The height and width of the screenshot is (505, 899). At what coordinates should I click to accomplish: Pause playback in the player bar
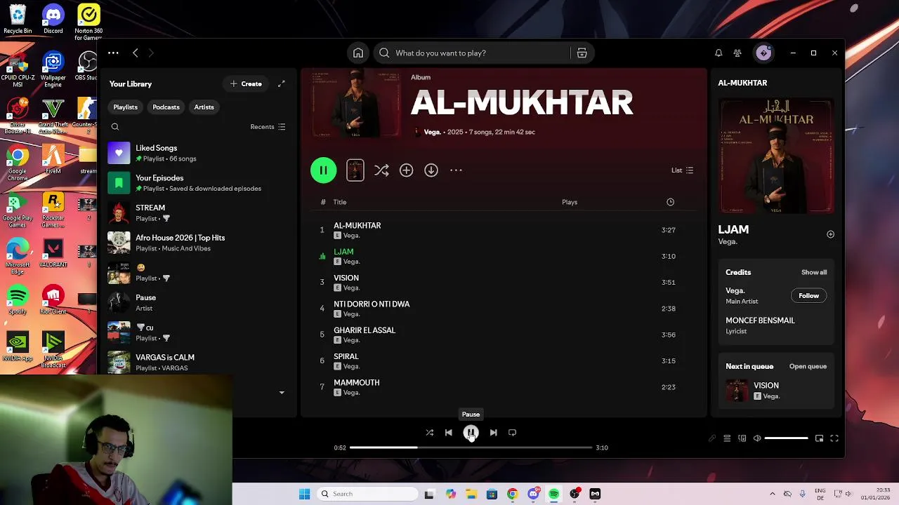click(x=471, y=433)
